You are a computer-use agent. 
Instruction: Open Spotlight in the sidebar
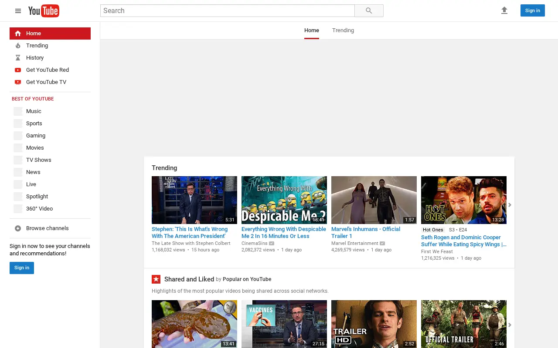[x=50, y=197]
